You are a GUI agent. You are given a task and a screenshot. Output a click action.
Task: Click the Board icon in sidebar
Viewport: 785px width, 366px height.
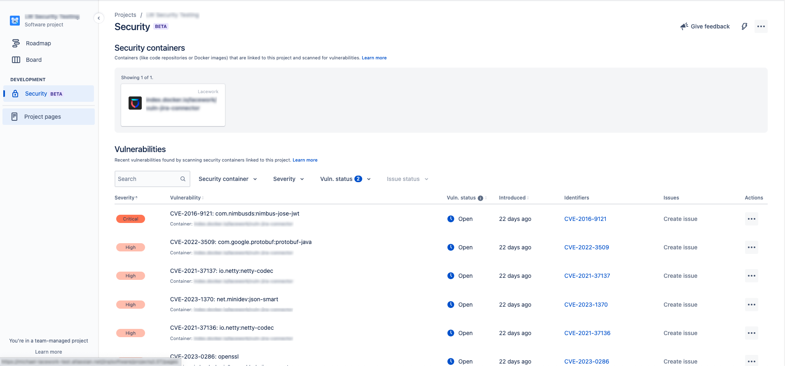click(x=16, y=60)
